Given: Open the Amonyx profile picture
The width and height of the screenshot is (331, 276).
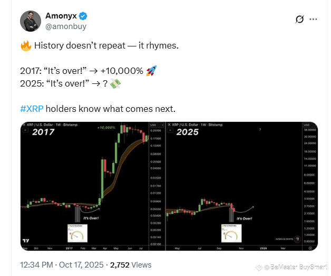Looking at the screenshot, I should (x=31, y=21).
